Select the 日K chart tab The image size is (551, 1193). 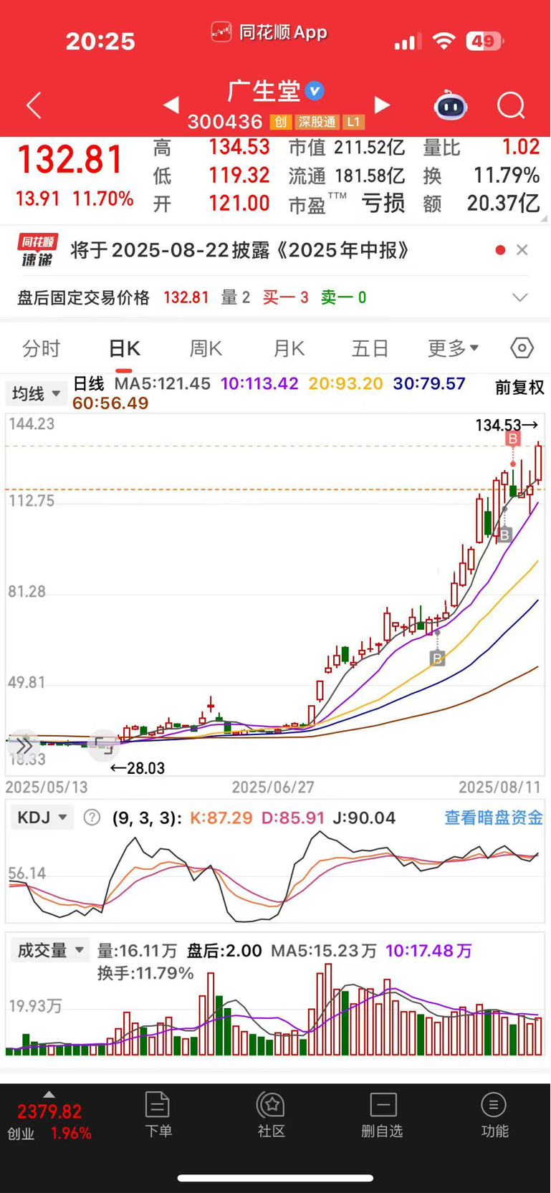click(125, 349)
